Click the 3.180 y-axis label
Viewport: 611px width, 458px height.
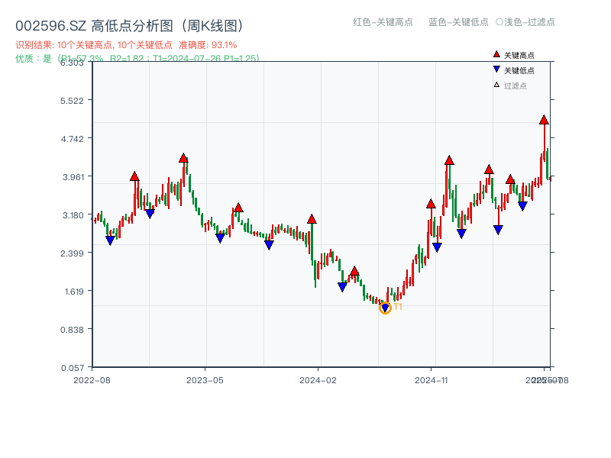click(73, 215)
